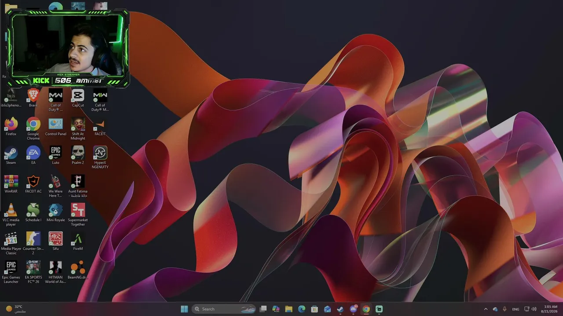Open the green Kick app on taskbar
The width and height of the screenshot is (563, 316).
(379, 309)
